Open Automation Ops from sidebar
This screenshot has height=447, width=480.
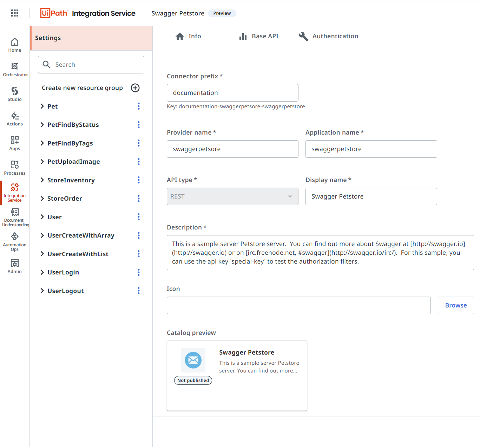(x=15, y=242)
